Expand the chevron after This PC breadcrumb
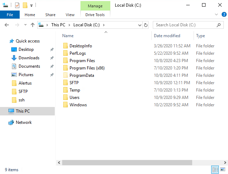Image resolution: width=228 pixels, height=174 pixels. click(x=69, y=25)
